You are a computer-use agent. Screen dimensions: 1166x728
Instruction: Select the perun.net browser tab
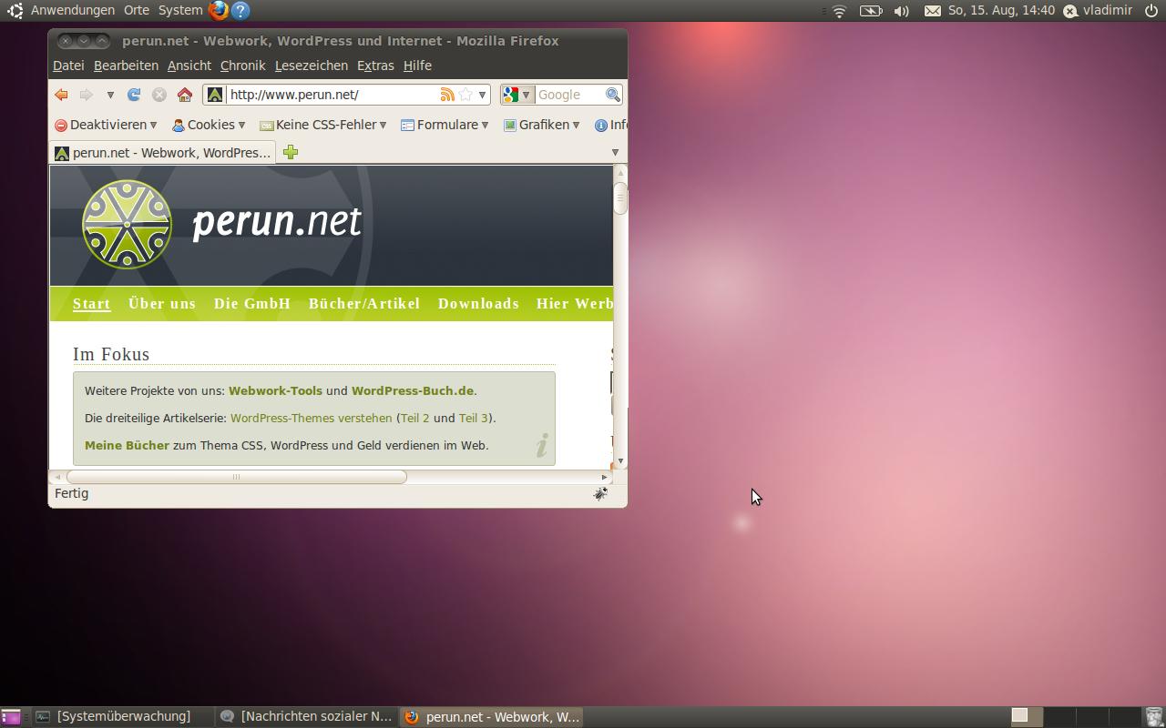163,152
